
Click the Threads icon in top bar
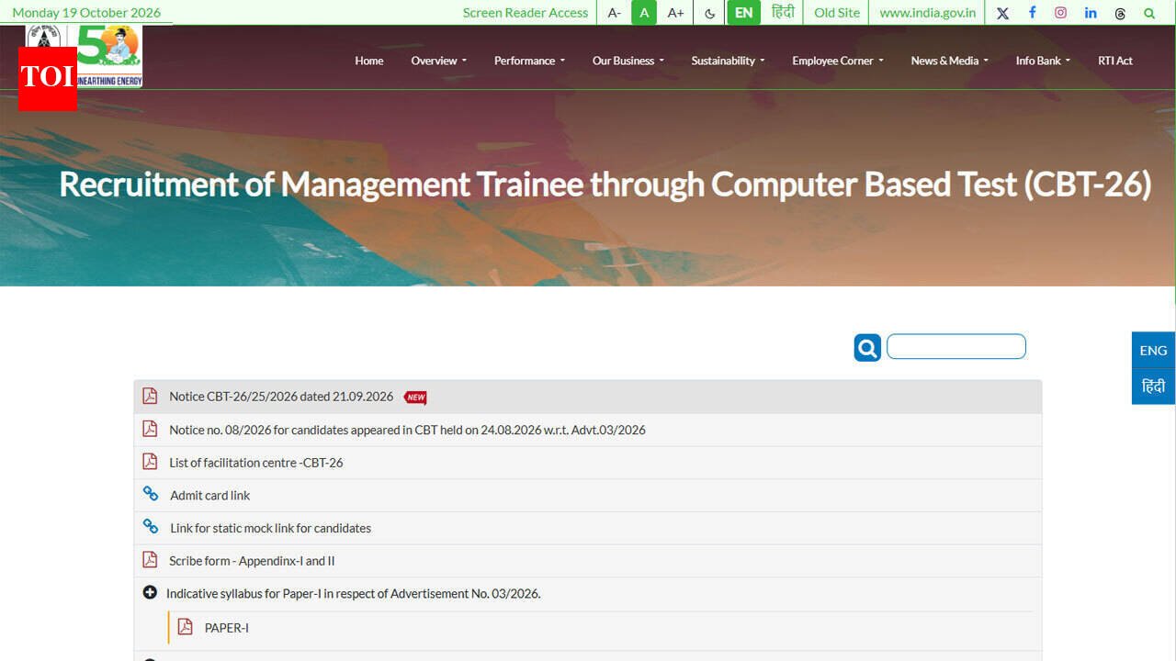pos(1120,13)
